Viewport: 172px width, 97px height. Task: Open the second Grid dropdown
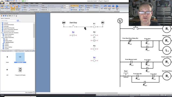(x=66, y=8)
